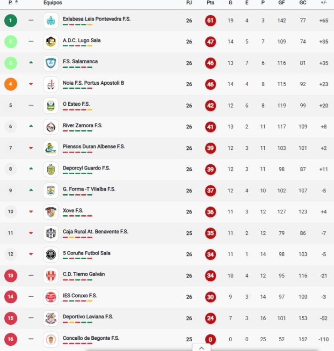Click the F.S. Salamanca team crest
This screenshot has width=334, height=351.
click(x=51, y=63)
